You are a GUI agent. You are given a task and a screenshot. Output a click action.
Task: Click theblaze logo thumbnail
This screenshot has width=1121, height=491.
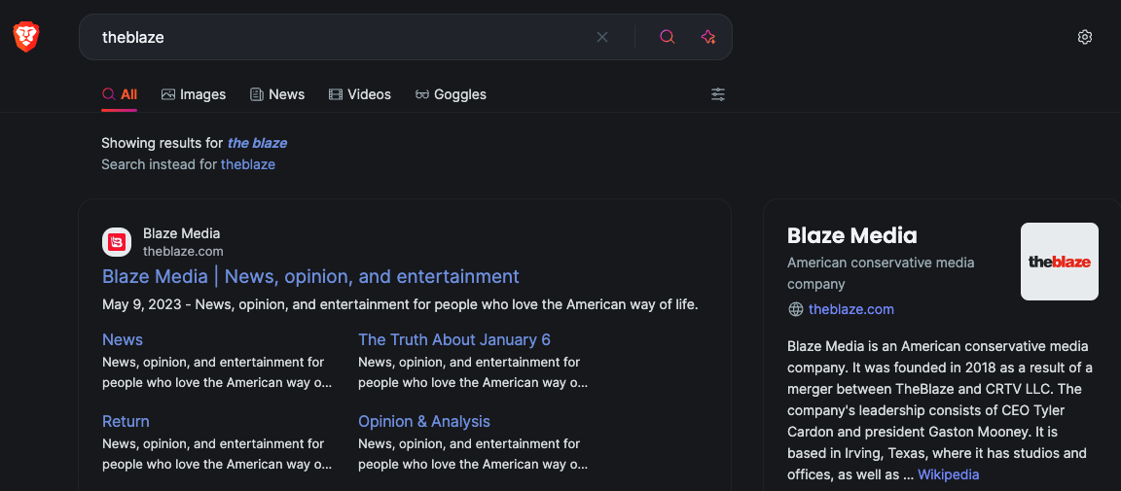click(1060, 262)
